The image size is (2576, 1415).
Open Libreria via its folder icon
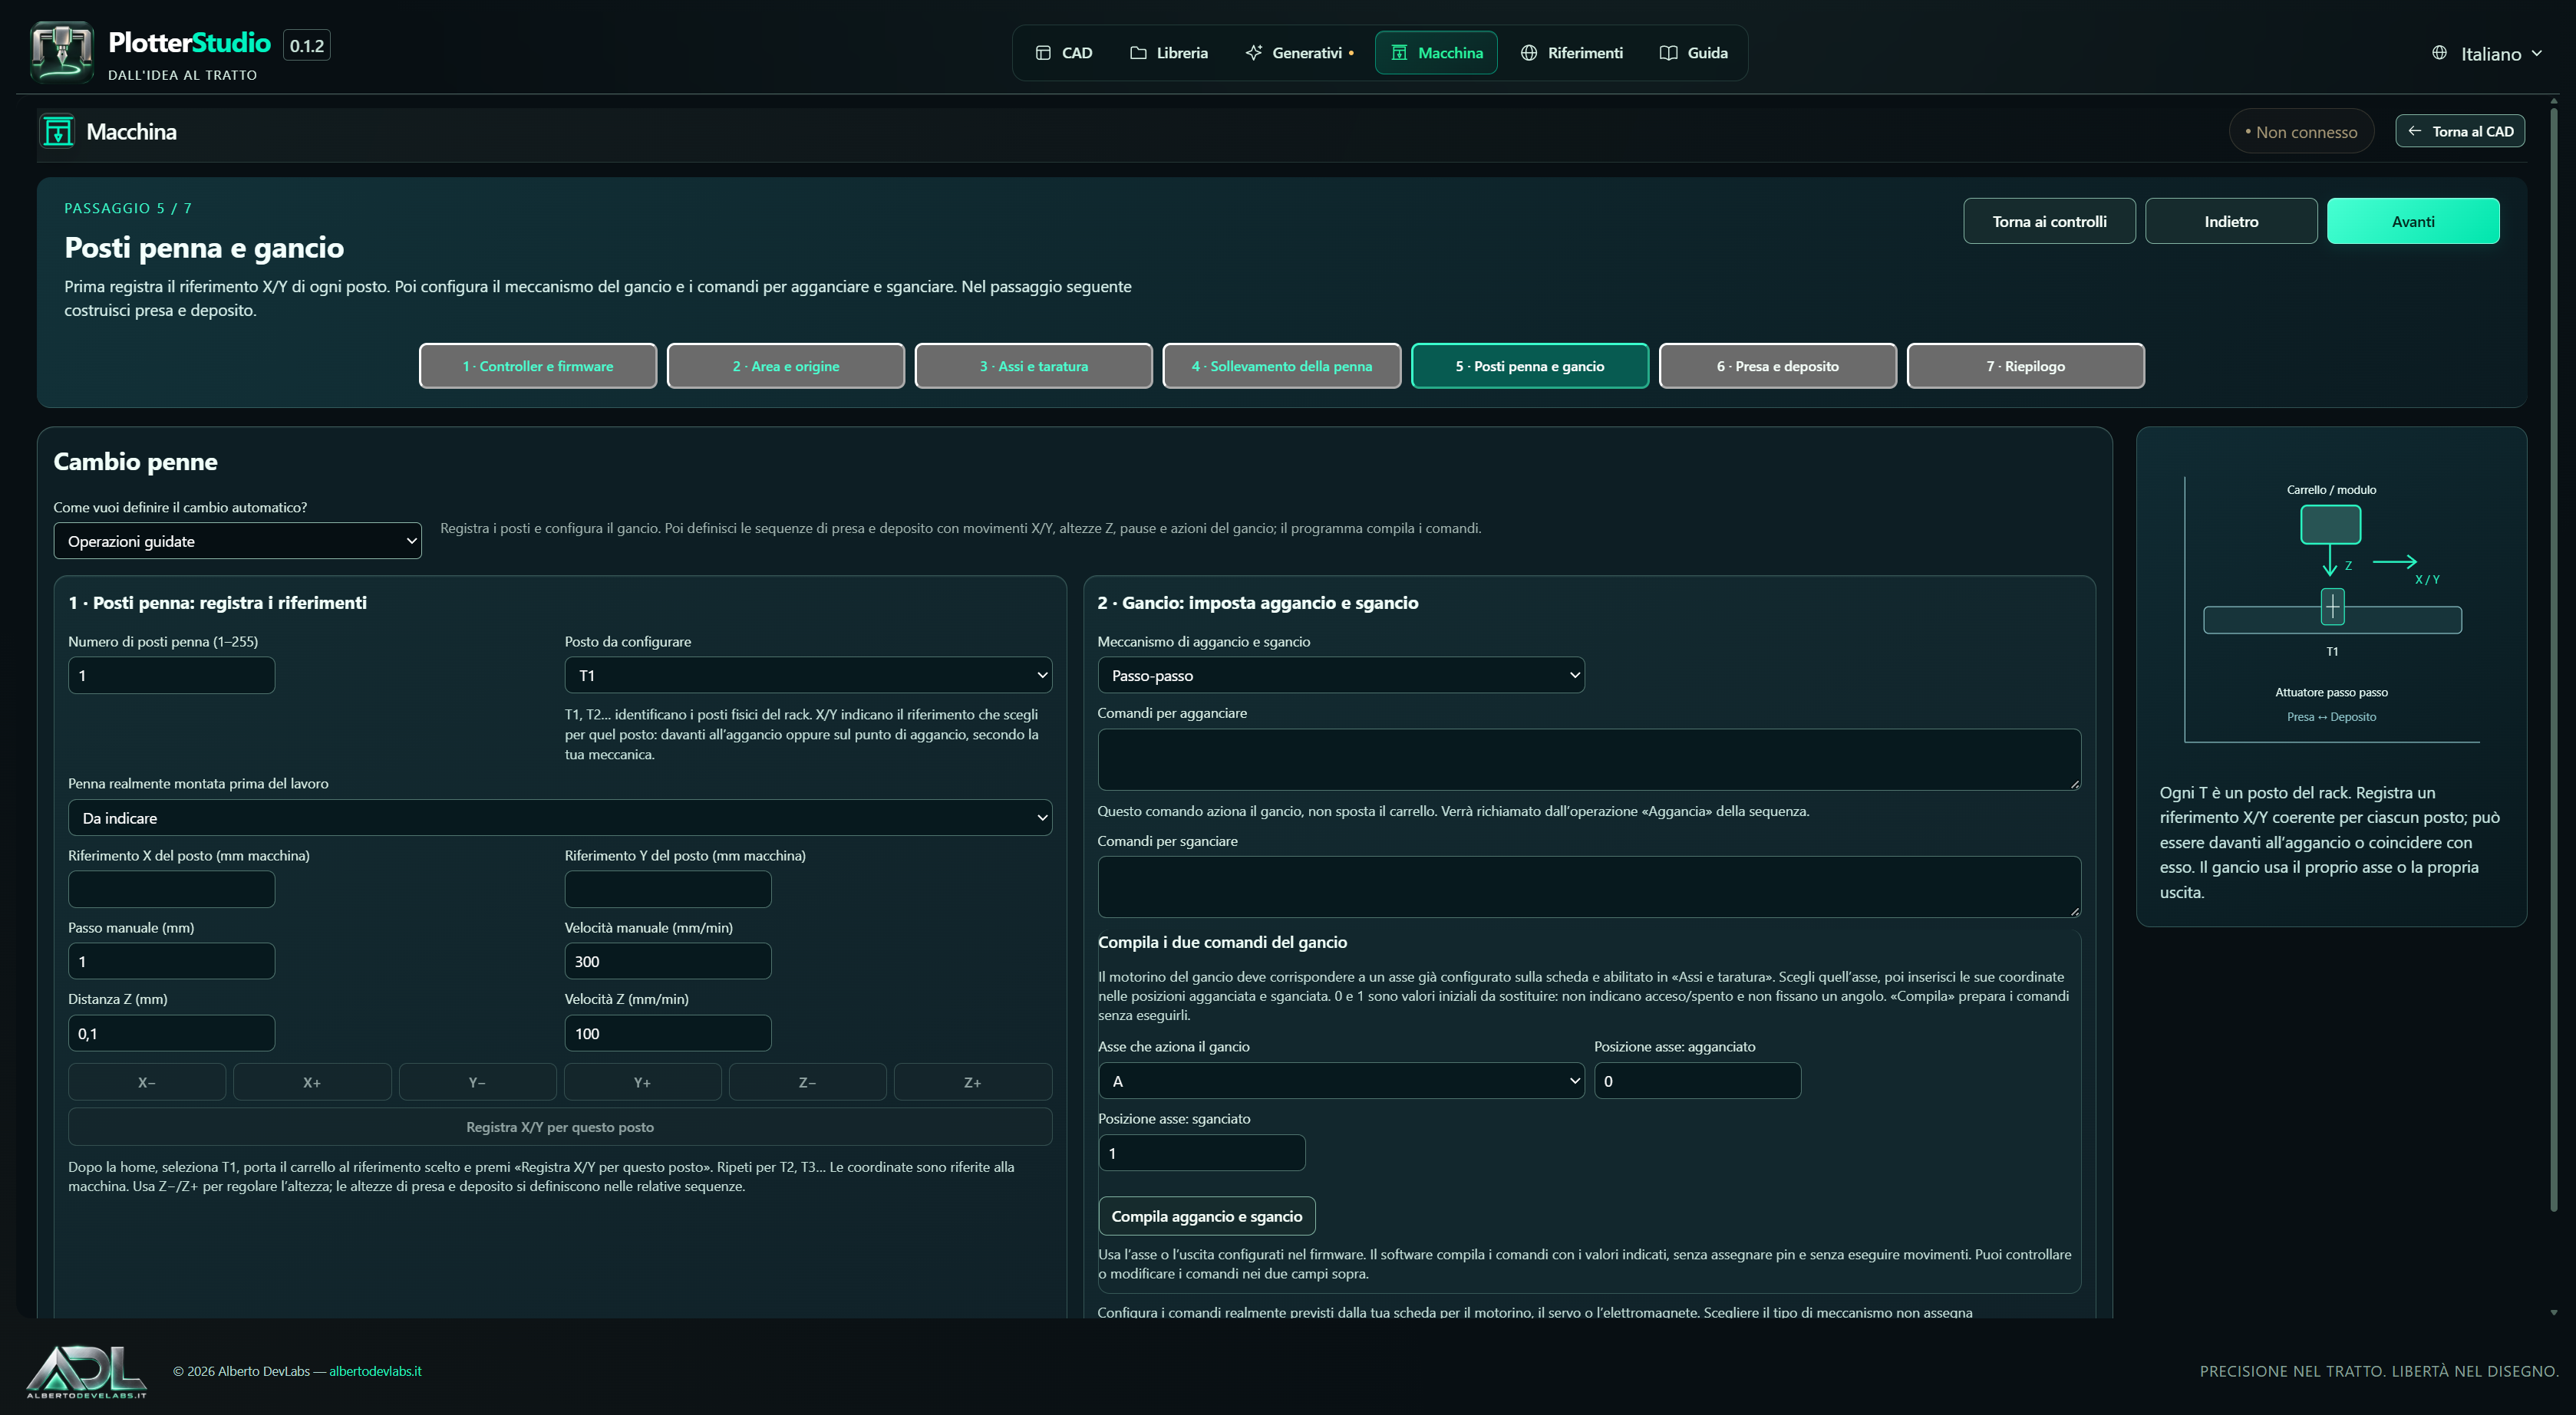coord(1138,53)
